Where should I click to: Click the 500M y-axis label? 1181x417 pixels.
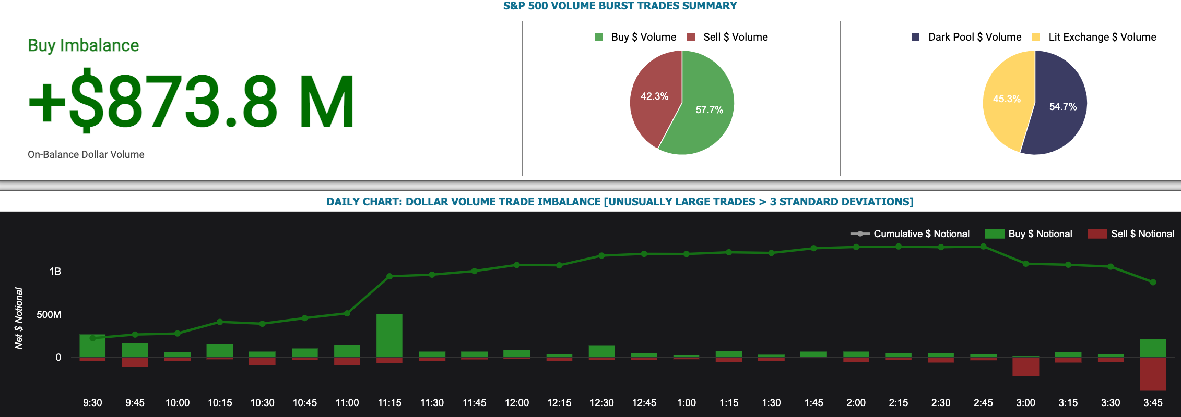(49, 314)
